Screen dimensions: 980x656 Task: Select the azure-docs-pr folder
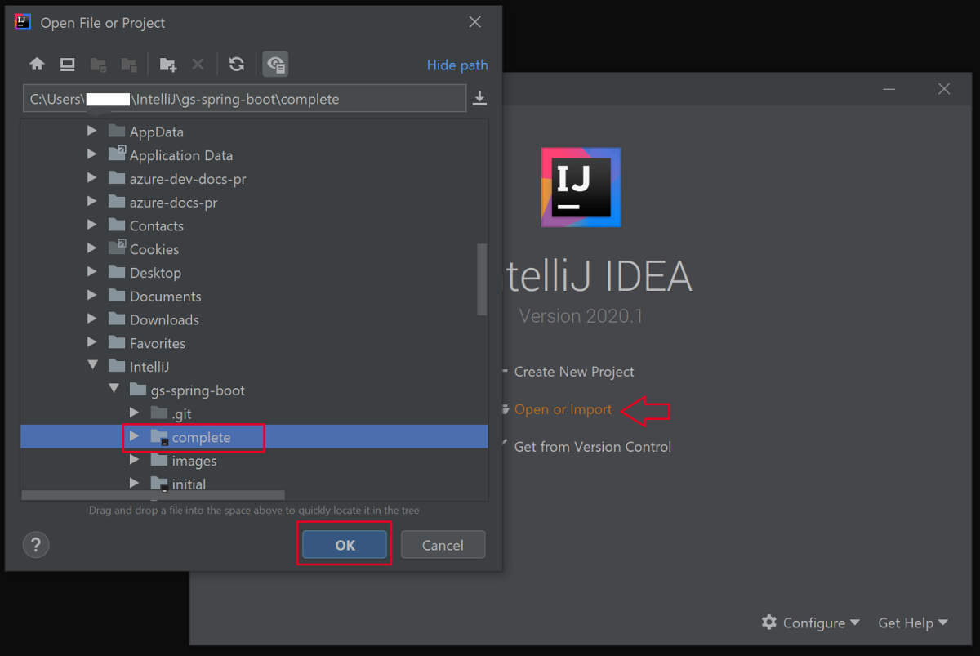pos(173,202)
